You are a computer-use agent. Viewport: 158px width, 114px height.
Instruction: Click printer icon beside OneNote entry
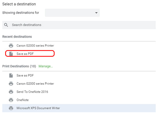click(11, 100)
